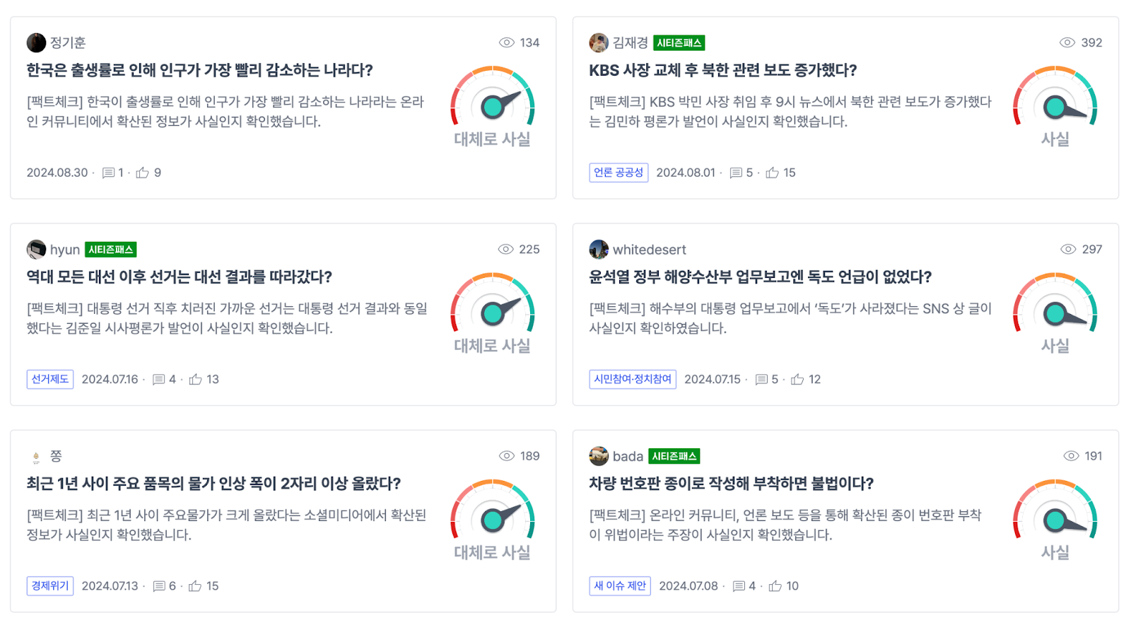Screen dimensions: 1131x630
Task: Open the 정기훈 profile avatar
Action: click(x=36, y=42)
